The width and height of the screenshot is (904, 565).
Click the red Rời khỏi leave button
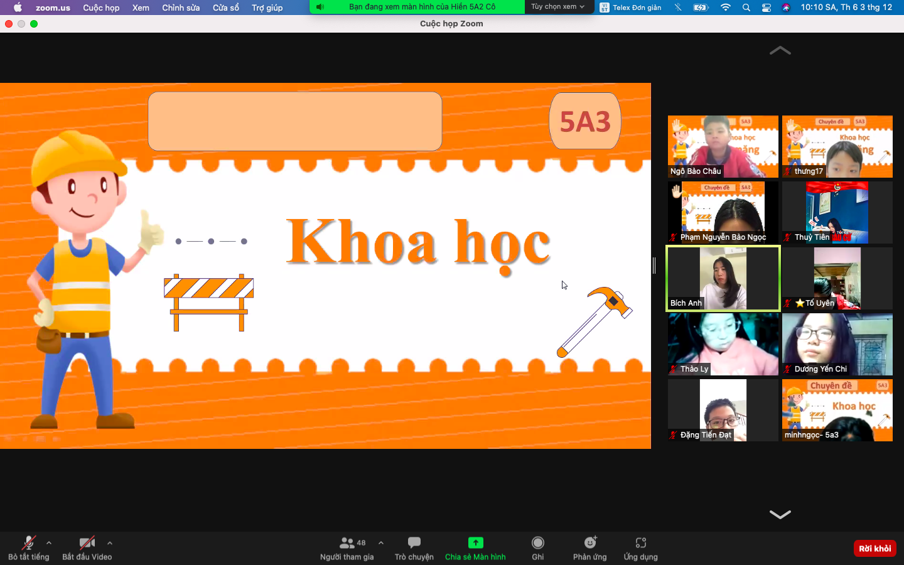(874, 548)
